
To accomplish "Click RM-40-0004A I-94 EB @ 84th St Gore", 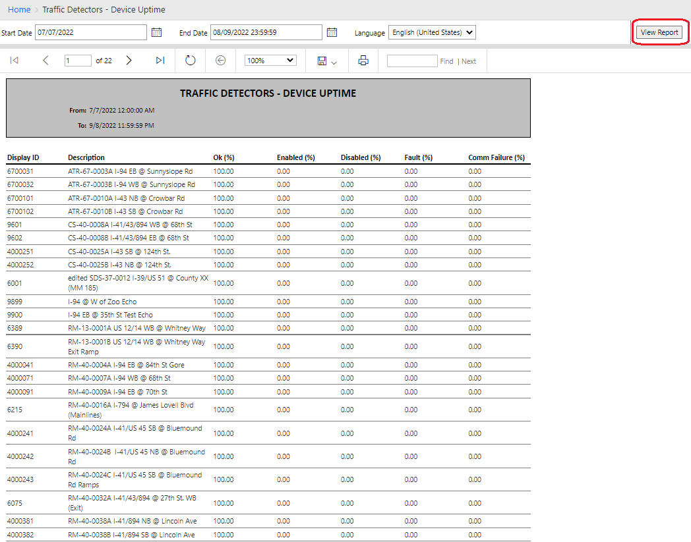I will click(x=126, y=365).
